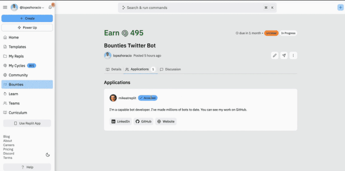Click the share paper-plane icon button
Image resolution: width=345 pixels, height=171 pixels.
pos(284,56)
